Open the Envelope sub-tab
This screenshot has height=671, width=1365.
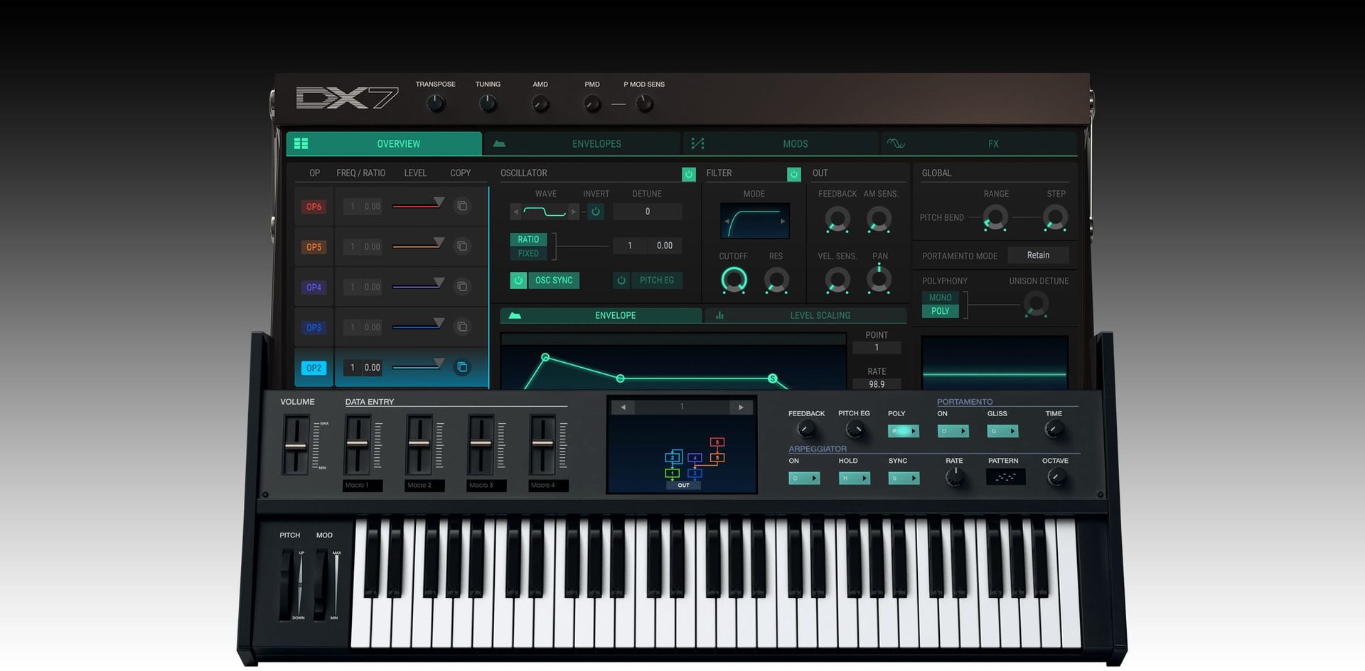coord(601,315)
